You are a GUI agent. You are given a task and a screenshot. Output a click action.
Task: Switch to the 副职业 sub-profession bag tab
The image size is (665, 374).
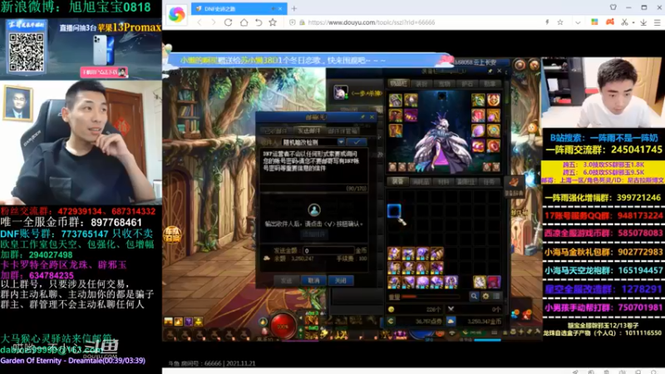pyautogui.click(x=466, y=182)
